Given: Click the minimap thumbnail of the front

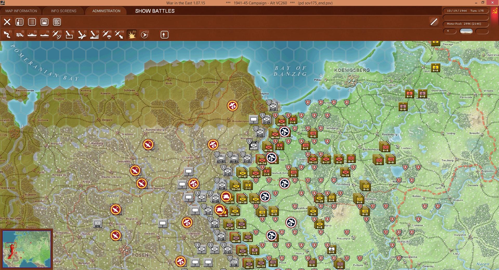Looking at the screenshot, I should point(27,249).
